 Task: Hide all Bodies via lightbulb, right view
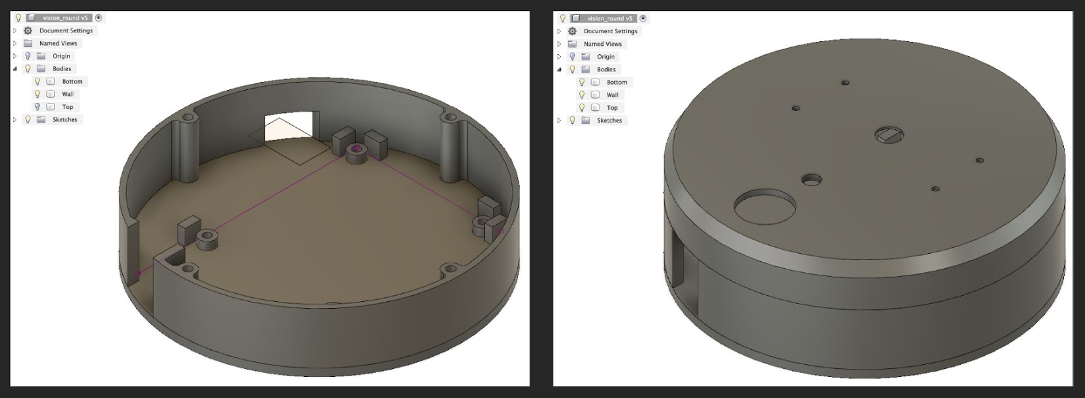click(x=572, y=69)
